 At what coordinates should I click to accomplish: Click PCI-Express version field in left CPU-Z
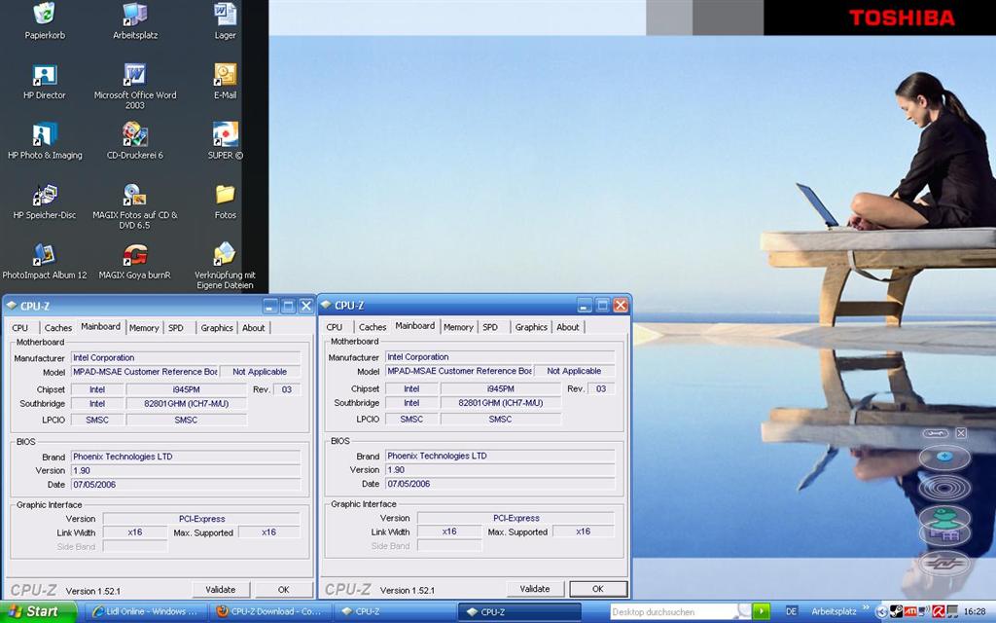tap(201, 519)
